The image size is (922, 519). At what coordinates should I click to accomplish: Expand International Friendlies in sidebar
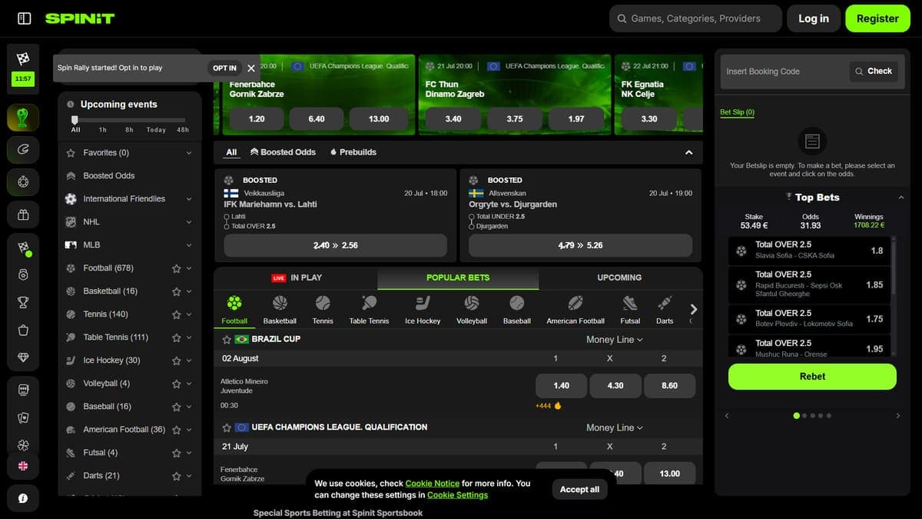(x=189, y=199)
